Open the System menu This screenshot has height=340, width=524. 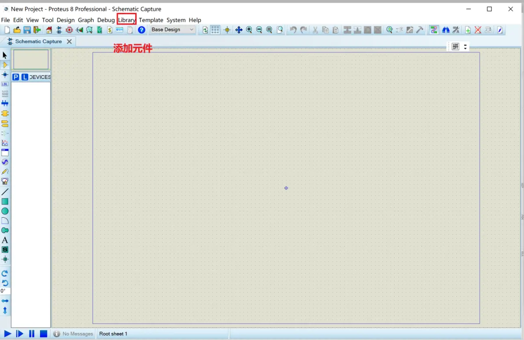176,20
